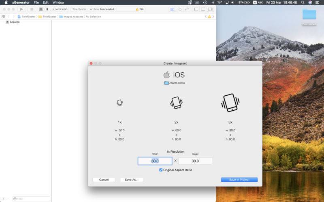Click the Save in Project button
The width and height of the screenshot is (324, 202).
[x=239, y=180]
